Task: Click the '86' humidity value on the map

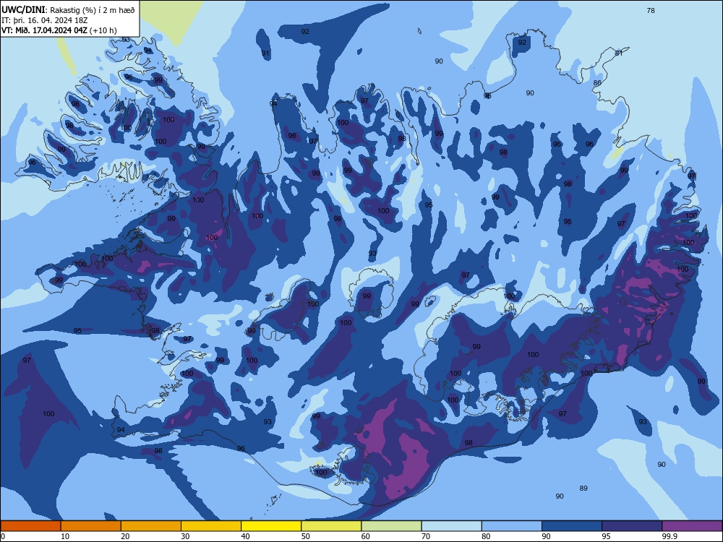Action: (x=597, y=83)
